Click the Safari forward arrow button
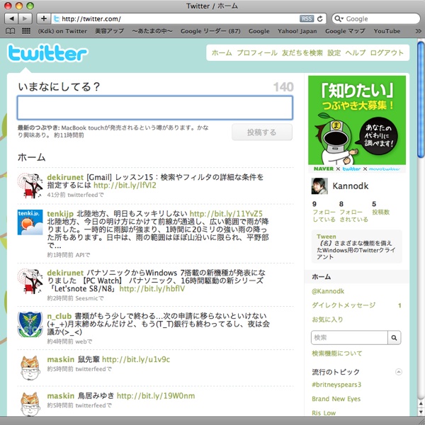Viewport: 425px width, 425px height. tap(25, 18)
